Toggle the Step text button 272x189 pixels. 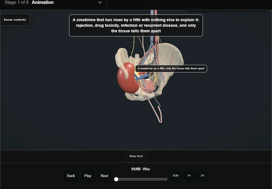[x=136, y=156]
